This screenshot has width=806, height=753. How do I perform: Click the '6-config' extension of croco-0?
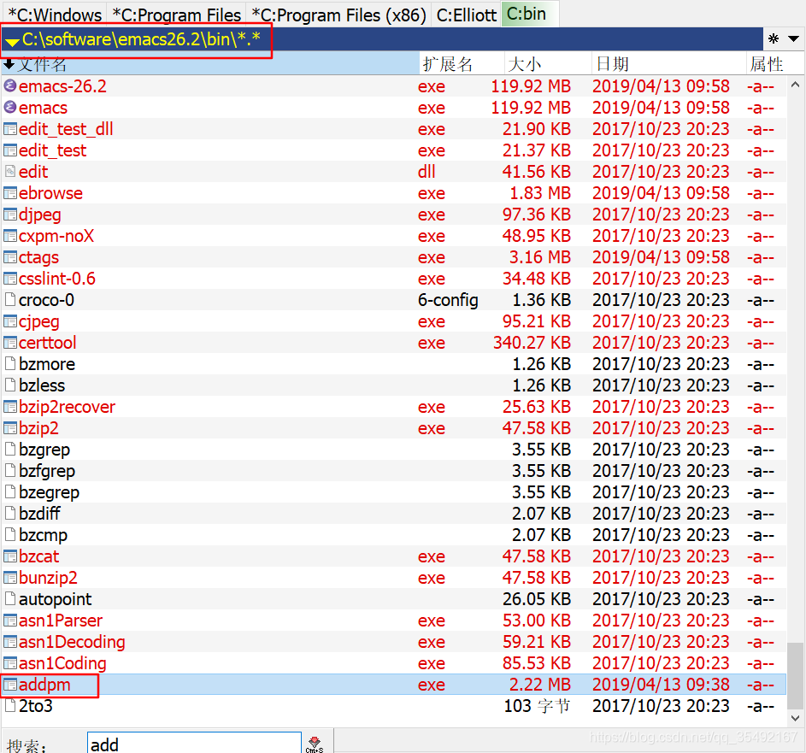(448, 300)
